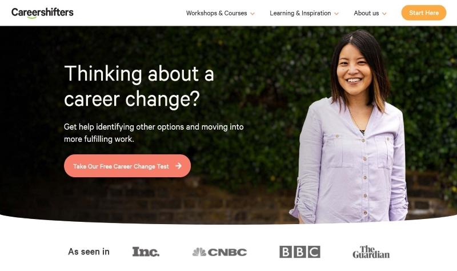Open the Workshops & Courses menu
Screen dimensions: 457x271
tap(221, 13)
